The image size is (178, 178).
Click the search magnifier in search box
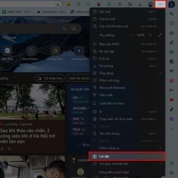(73, 28)
